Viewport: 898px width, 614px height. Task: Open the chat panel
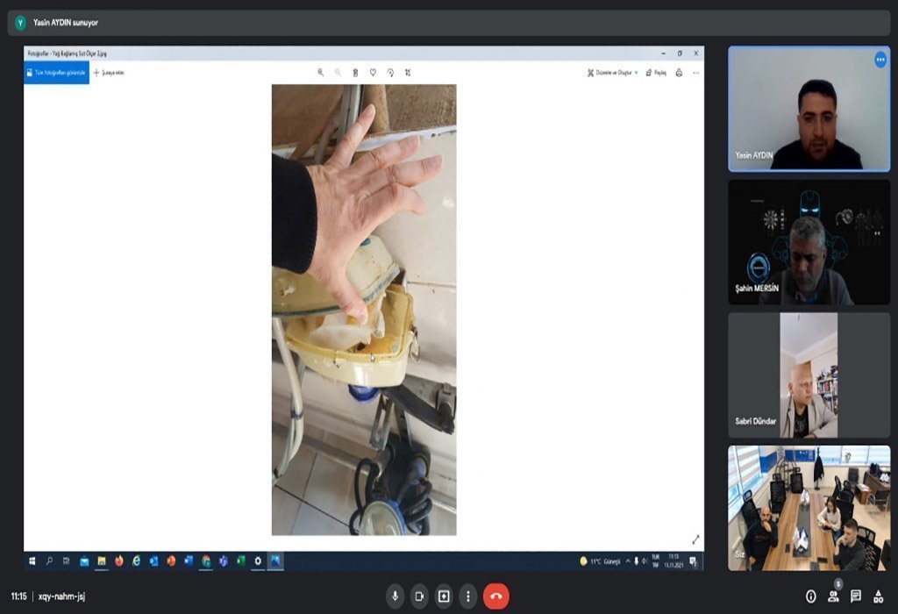[856, 596]
